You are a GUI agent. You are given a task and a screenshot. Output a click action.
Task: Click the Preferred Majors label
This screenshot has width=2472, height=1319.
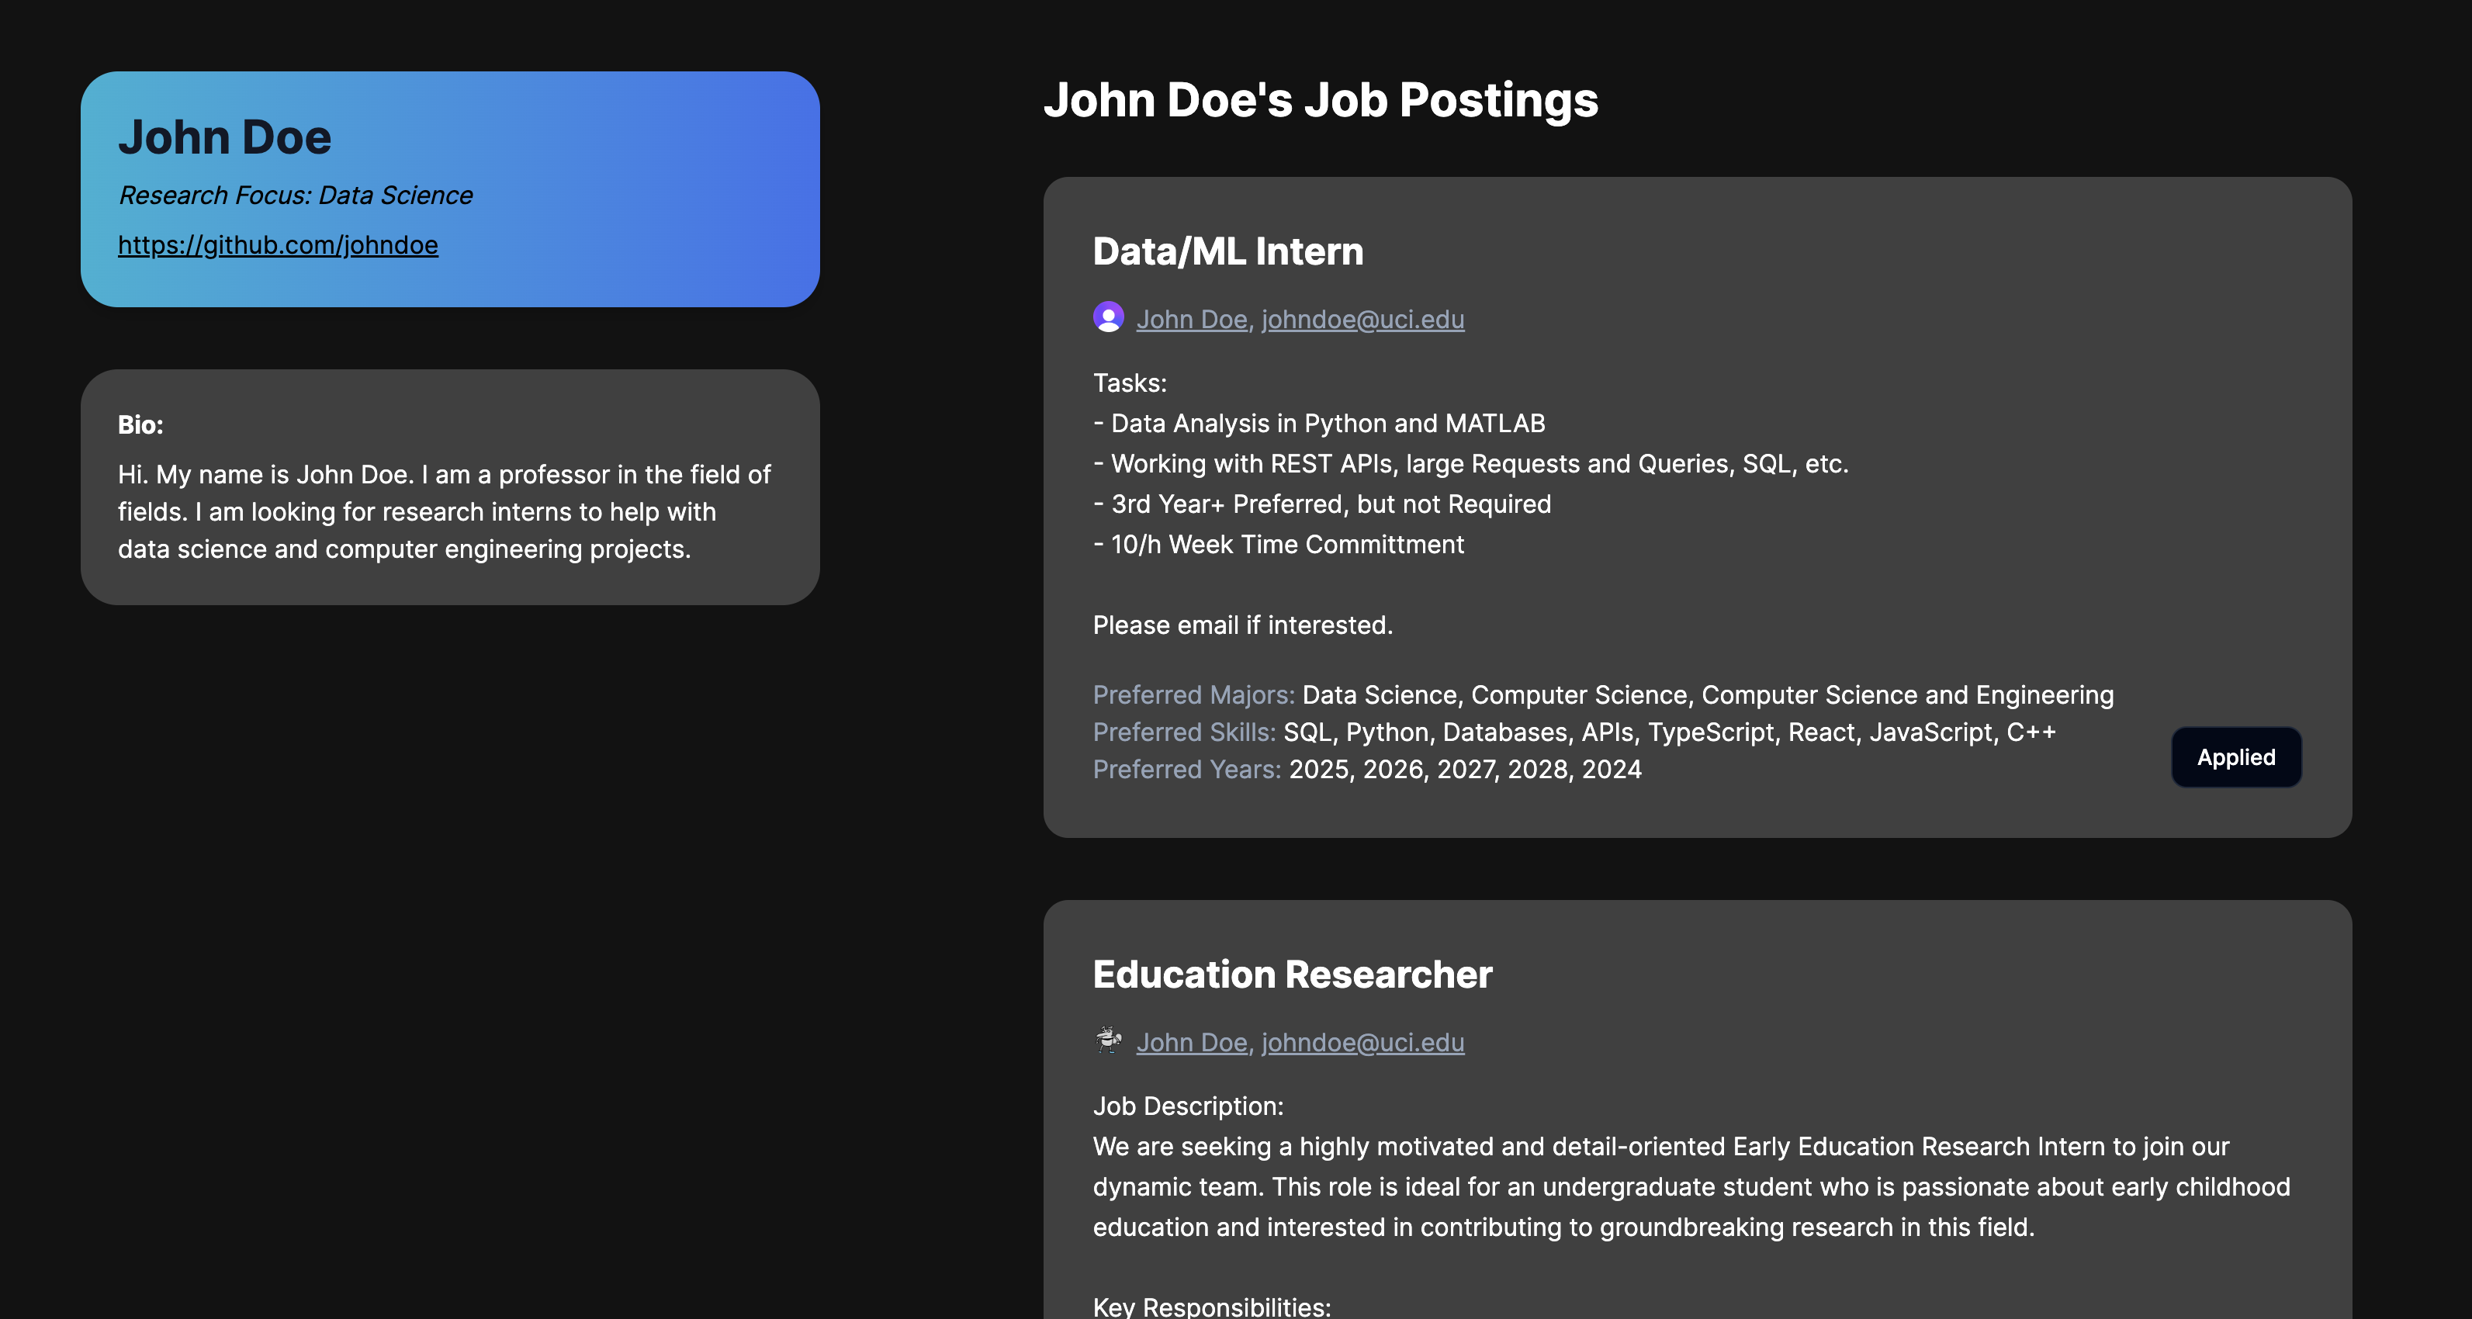[x=1193, y=694]
